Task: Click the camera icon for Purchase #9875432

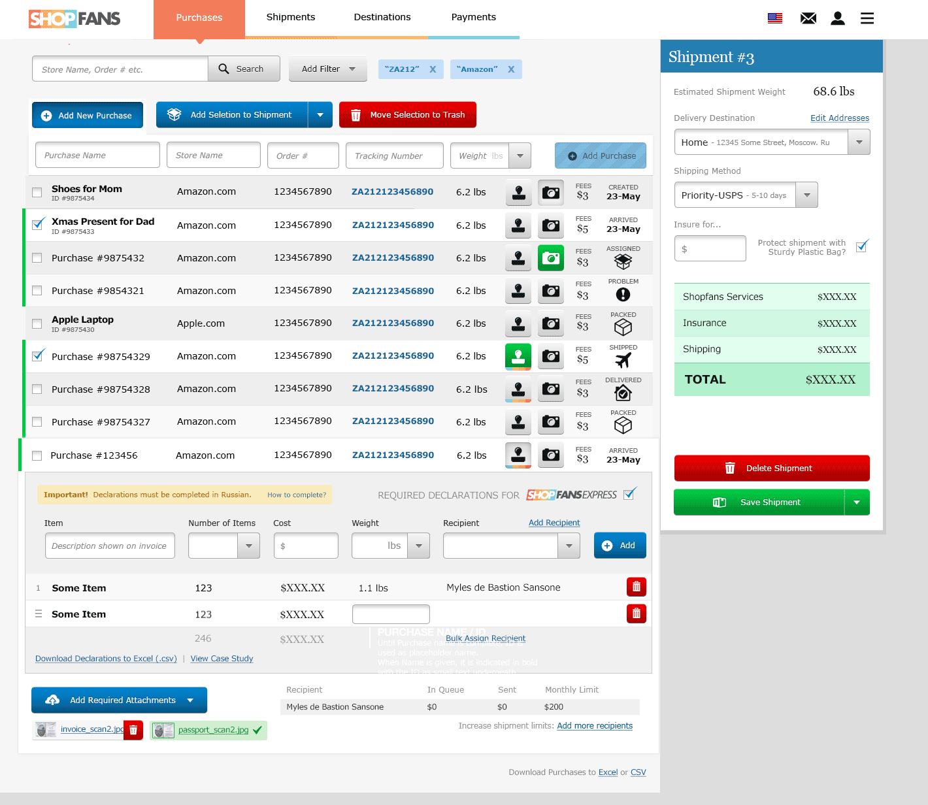Action: pyautogui.click(x=550, y=258)
